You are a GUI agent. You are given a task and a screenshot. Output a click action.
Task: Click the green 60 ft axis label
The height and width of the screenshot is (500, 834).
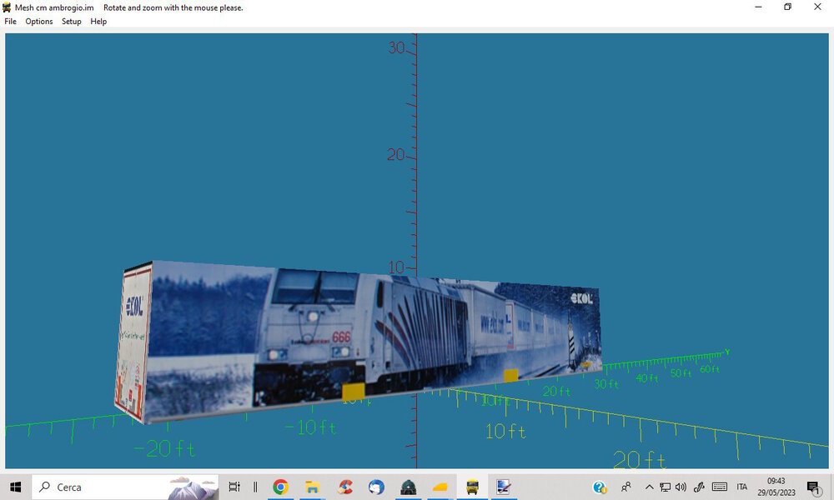710,369
